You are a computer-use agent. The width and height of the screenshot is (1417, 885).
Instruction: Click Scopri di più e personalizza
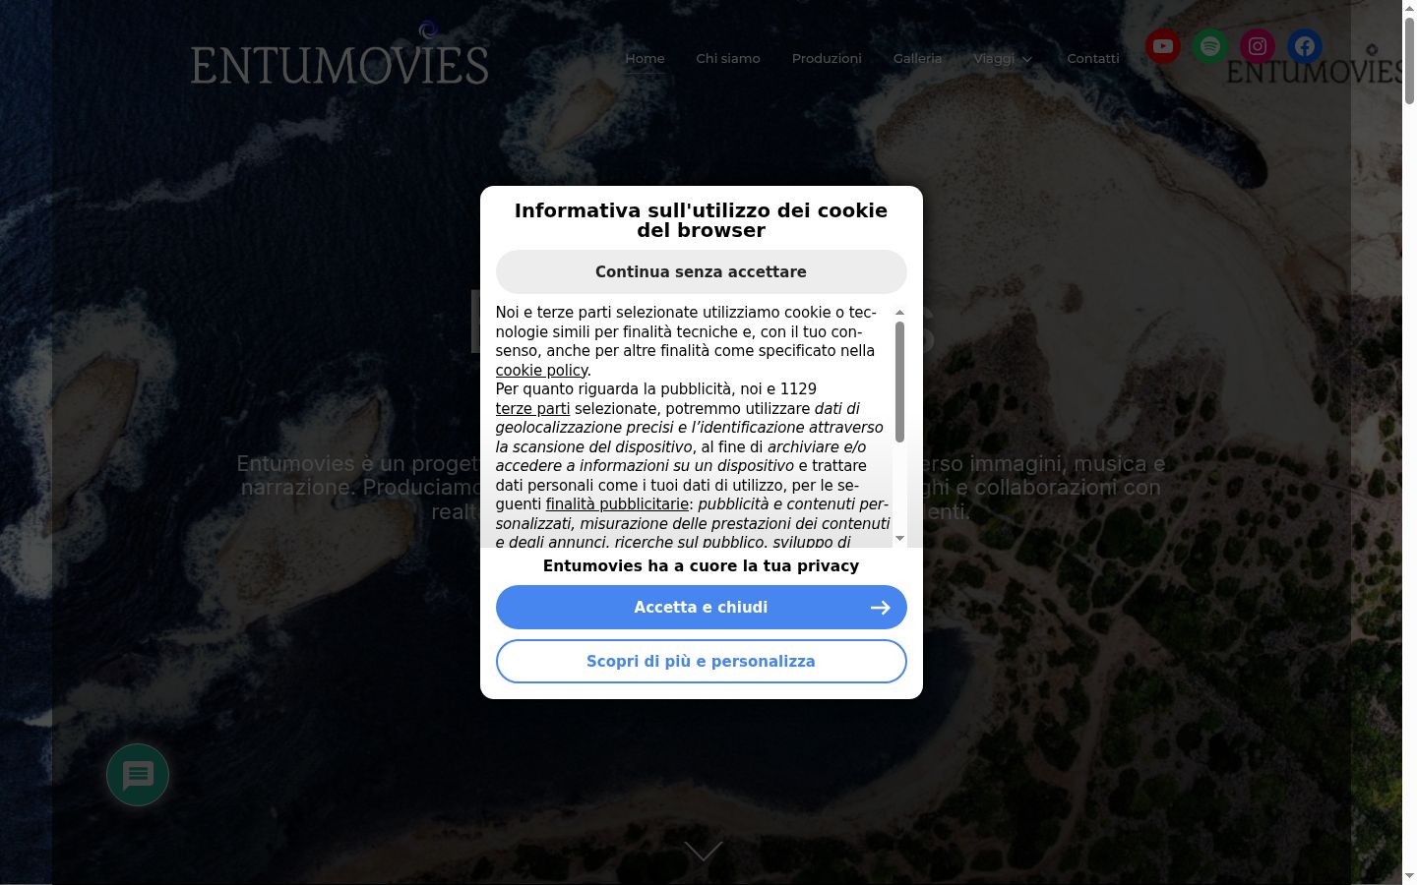tap(701, 662)
